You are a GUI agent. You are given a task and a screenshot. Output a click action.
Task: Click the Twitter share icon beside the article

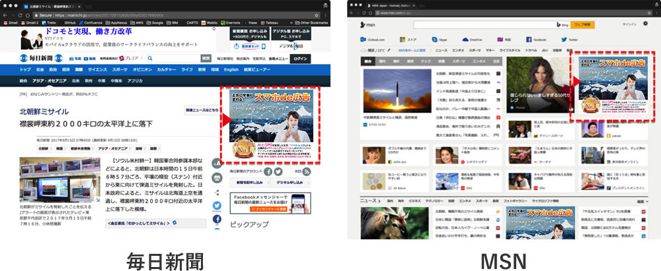(x=216, y=206)
